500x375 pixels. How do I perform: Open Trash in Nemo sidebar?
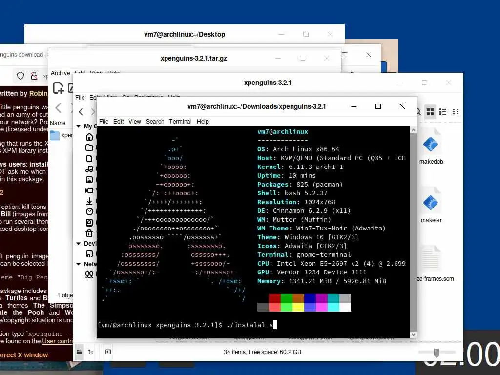[x=89, y=233]
